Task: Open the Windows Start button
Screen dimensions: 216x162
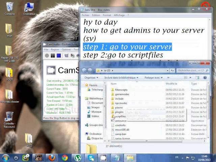Action: pyautogui.click(x=5, y=158)
